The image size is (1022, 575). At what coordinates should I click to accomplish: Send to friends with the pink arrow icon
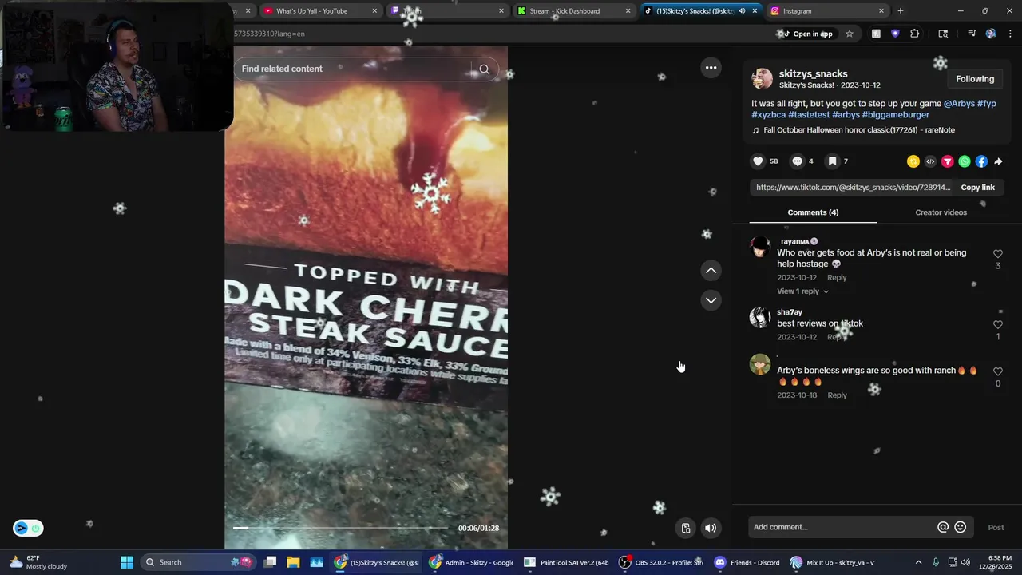948,161
